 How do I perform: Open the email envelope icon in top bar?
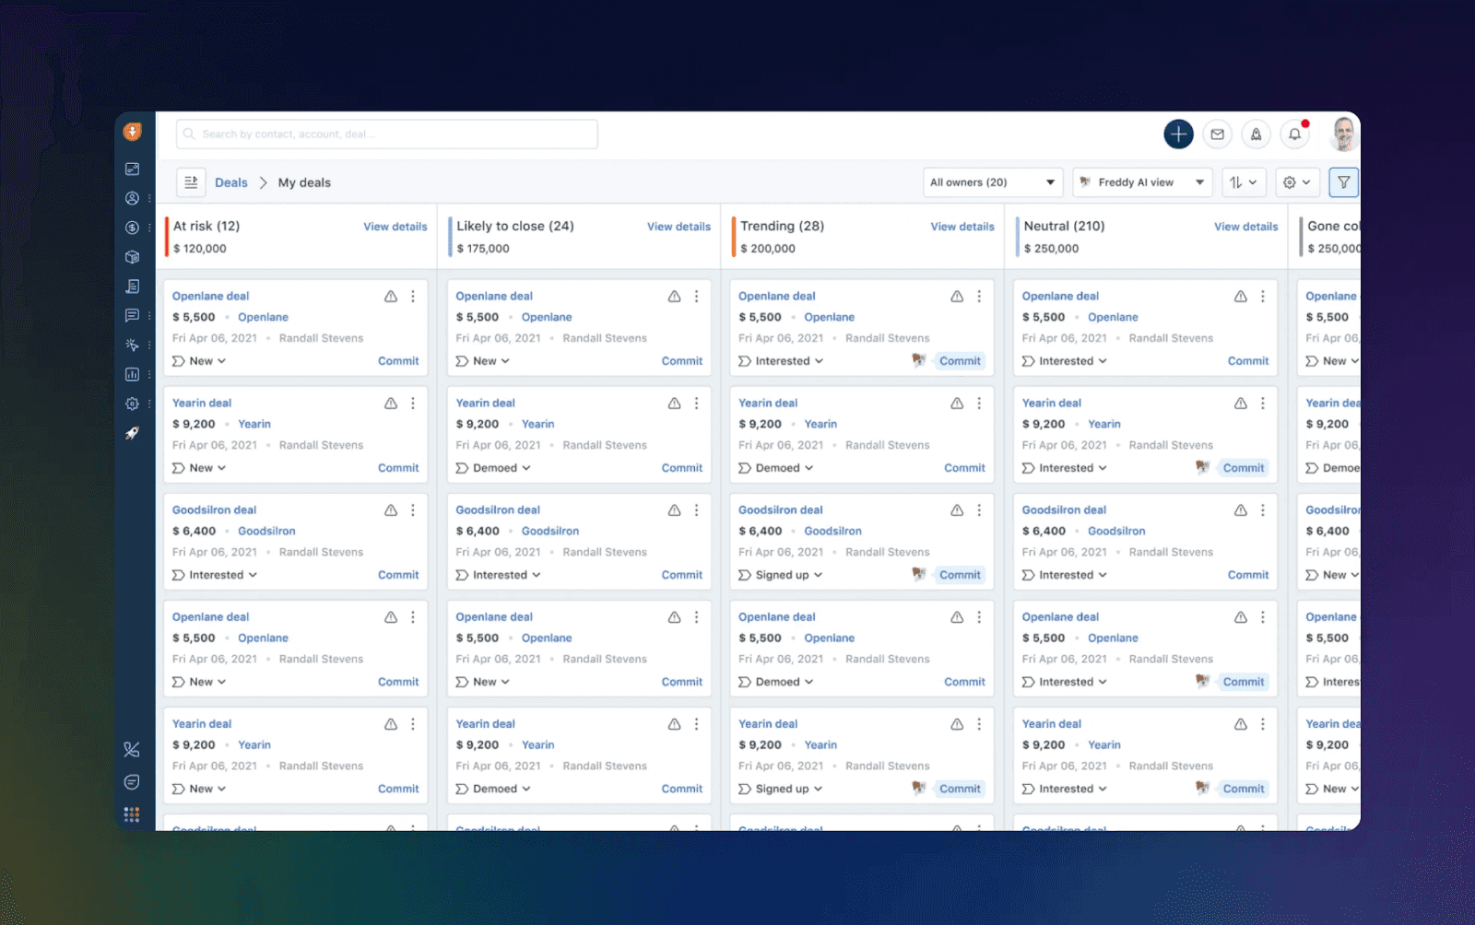(1217, 134)
